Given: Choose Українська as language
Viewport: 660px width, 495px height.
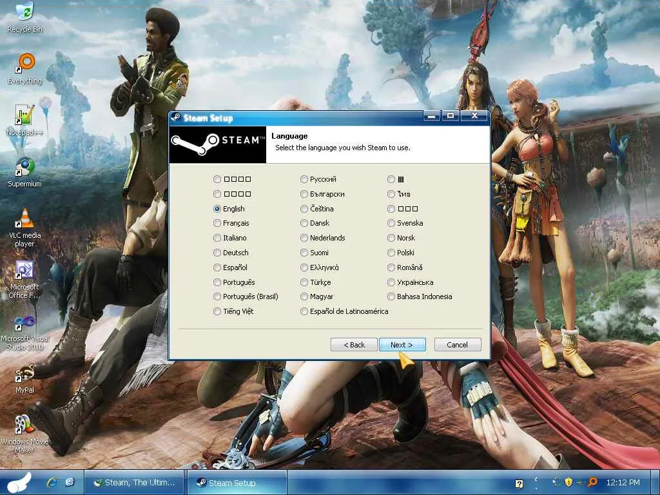Looking at the screenshot, I should [x=411, y=282].
